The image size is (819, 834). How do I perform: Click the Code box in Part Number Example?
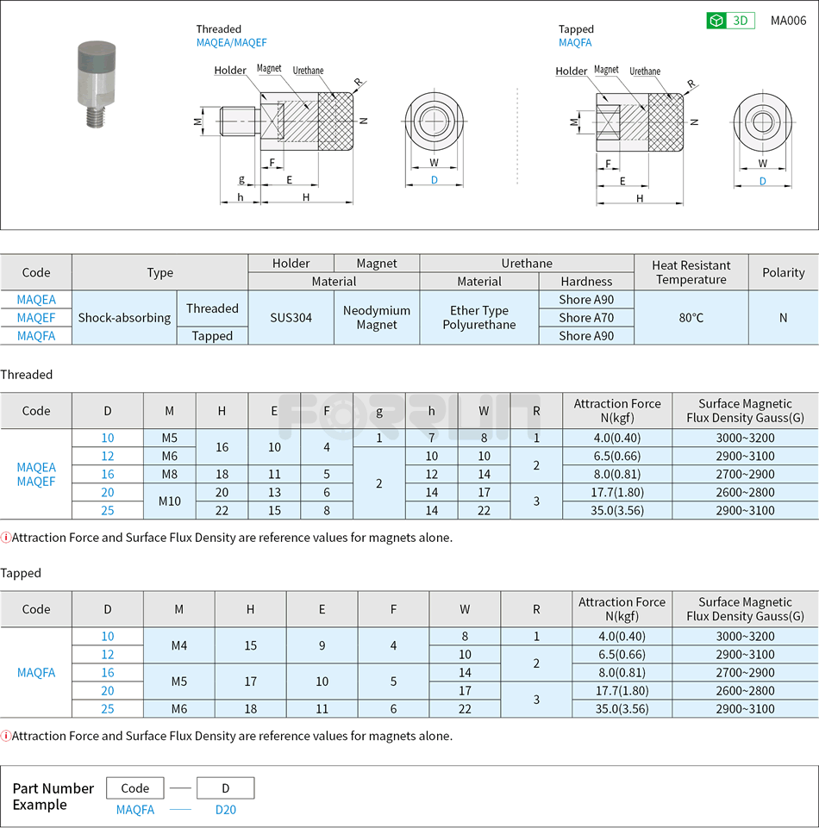coord(134,787)
